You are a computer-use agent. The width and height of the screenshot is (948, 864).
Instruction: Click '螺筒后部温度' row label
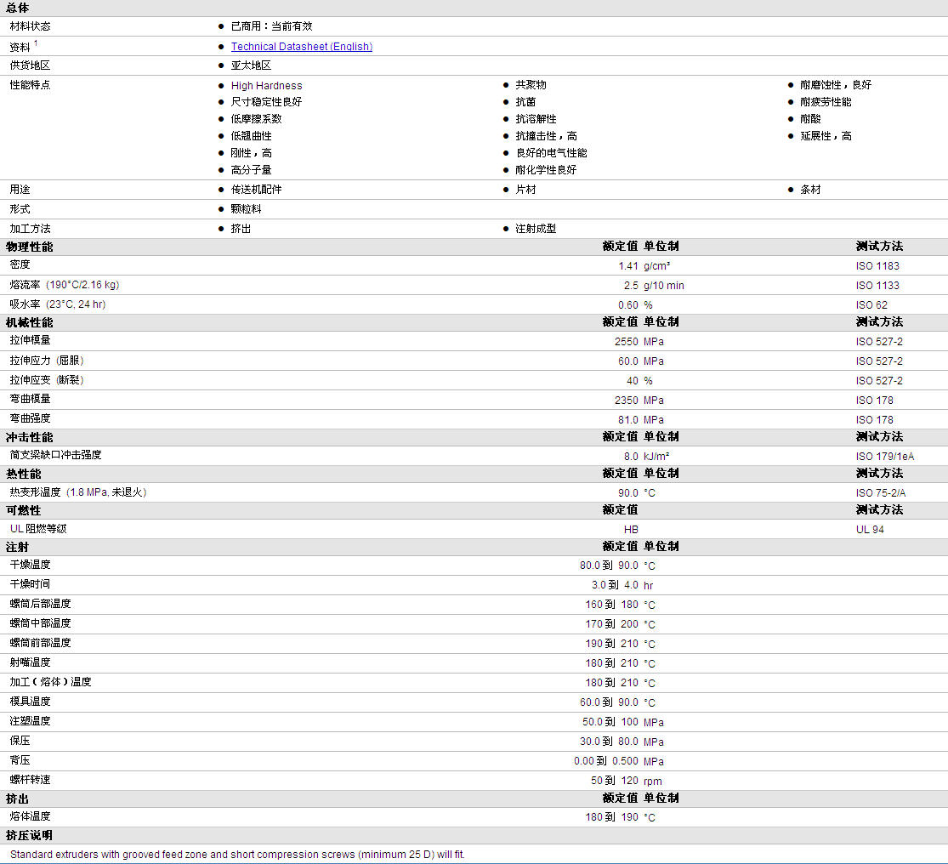(41, 604)
